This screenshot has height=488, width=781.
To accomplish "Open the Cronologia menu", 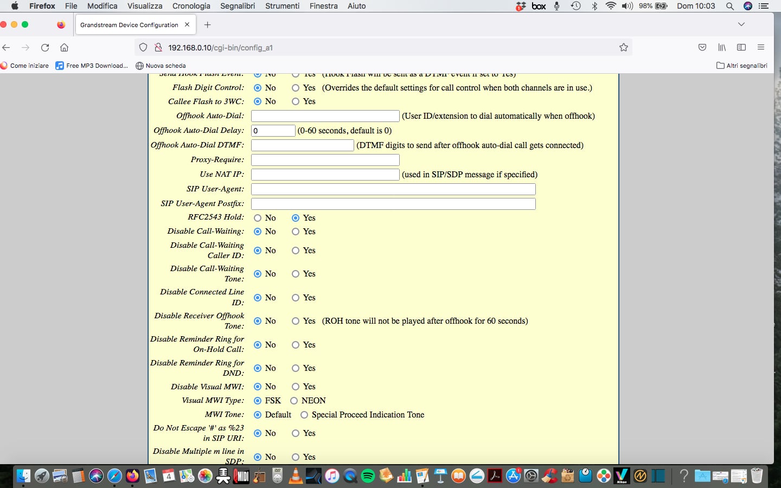I will [x=191, y=6].
